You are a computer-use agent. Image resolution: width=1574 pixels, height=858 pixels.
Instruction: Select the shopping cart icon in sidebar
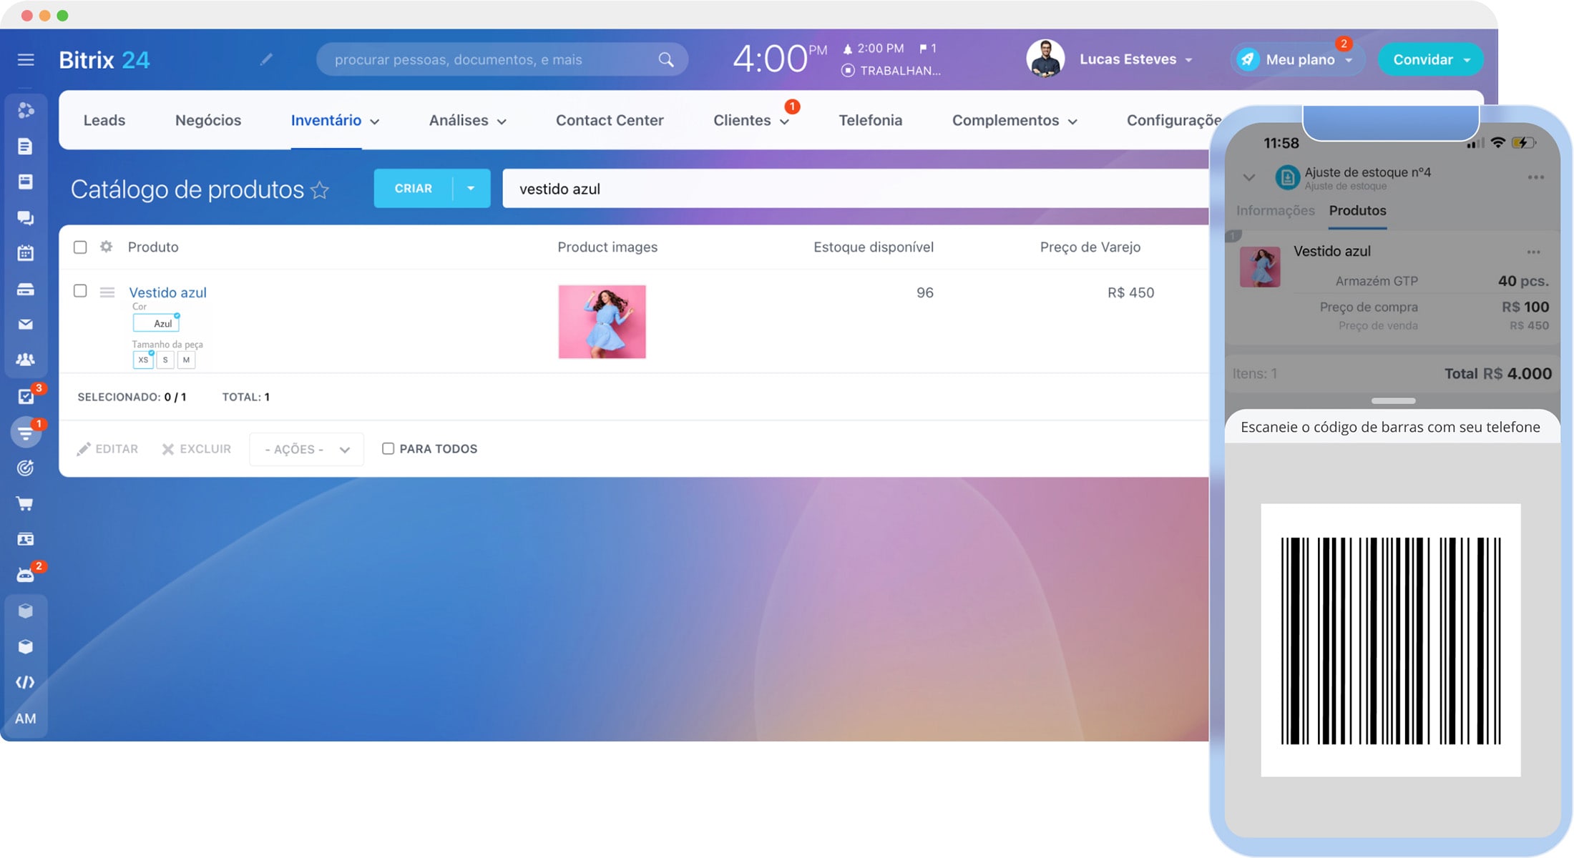(x=25, y=503)
